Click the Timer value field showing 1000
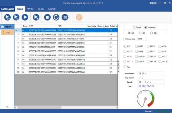 [141, 39]
